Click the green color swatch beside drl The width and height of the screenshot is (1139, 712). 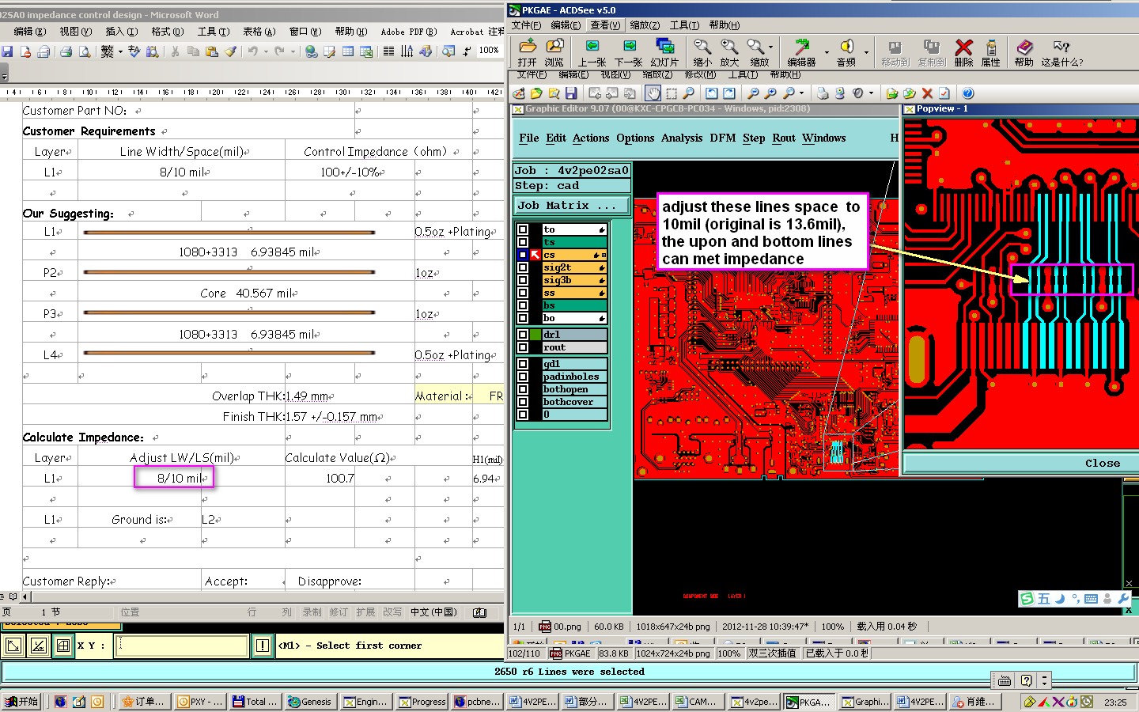coord(535,335)
